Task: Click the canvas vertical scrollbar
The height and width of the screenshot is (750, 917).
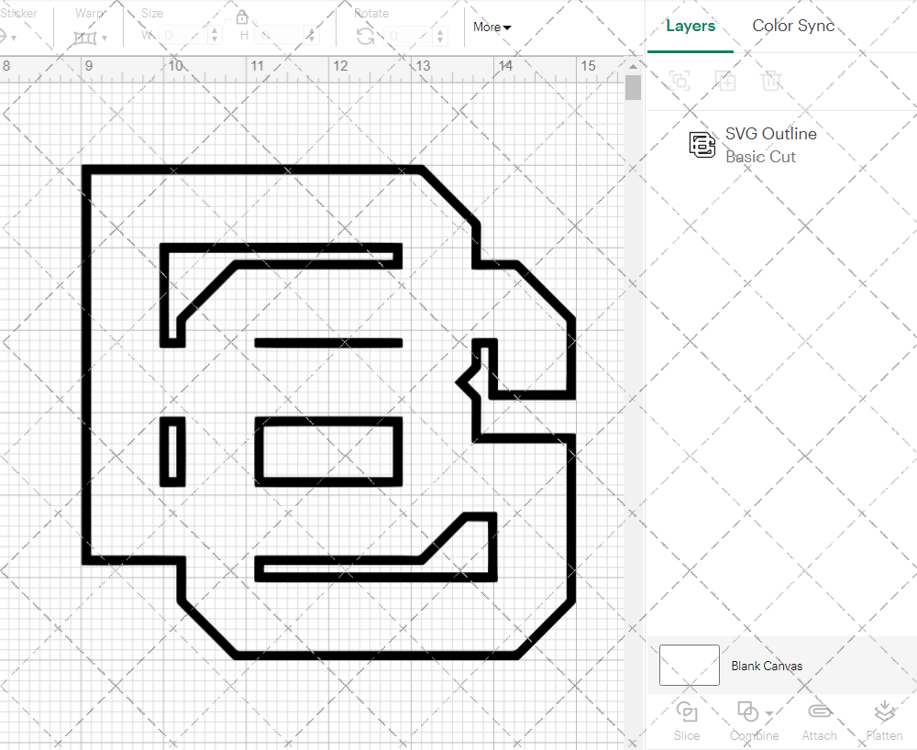Action: point(633,85)
